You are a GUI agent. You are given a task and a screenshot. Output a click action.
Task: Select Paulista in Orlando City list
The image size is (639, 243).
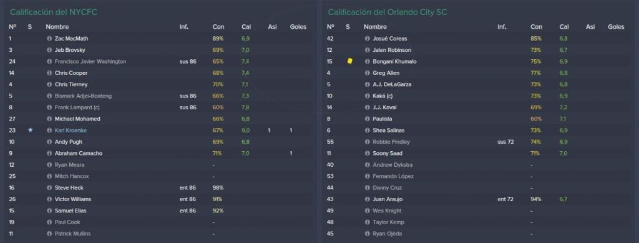(x=382, y=119)
